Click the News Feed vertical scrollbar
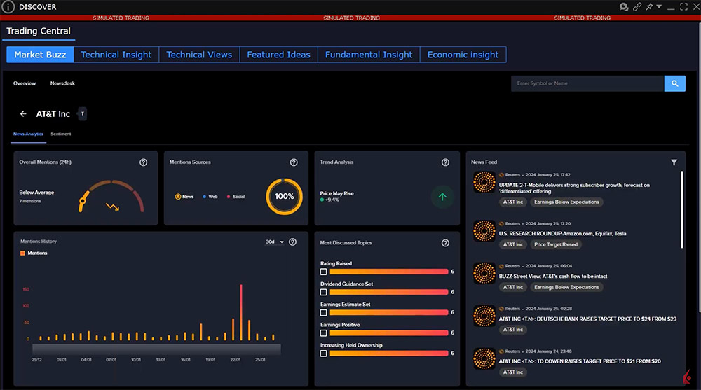Screen dimensions: 701x390 pos(682,210)
